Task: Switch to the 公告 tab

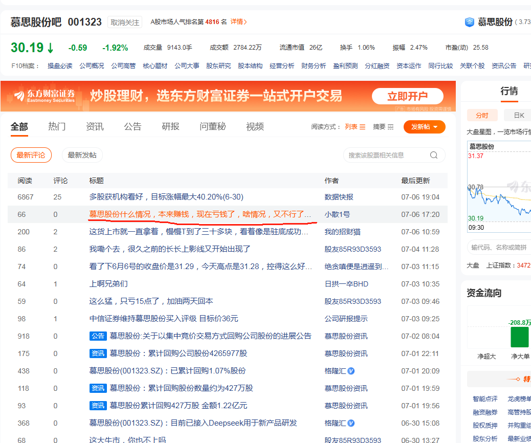Action: [132, 127]
